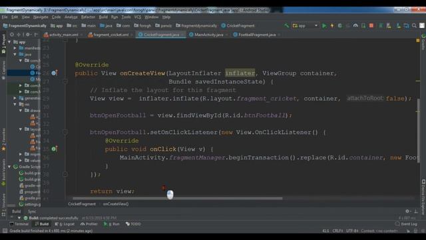This screenshot has height=240, width=426.
Task: Select the Sync tab in Build panel
Action: [x=32, y=211]
